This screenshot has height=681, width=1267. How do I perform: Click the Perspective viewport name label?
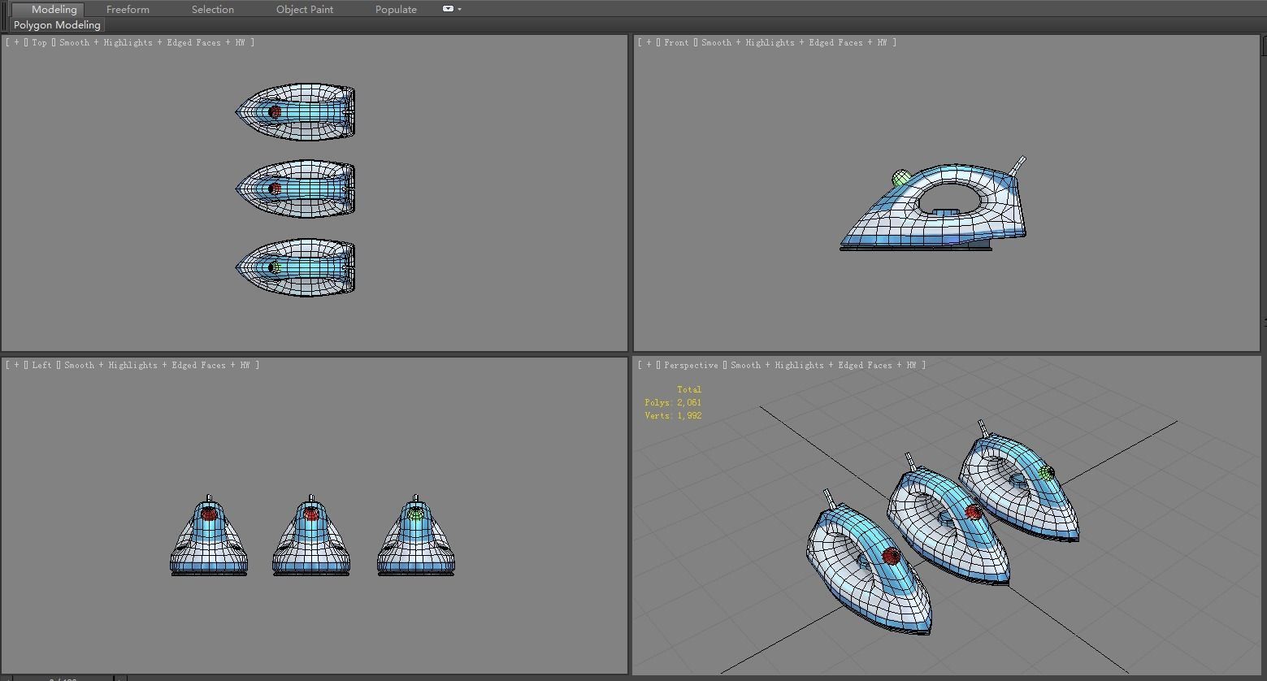[x=691, y=365]
